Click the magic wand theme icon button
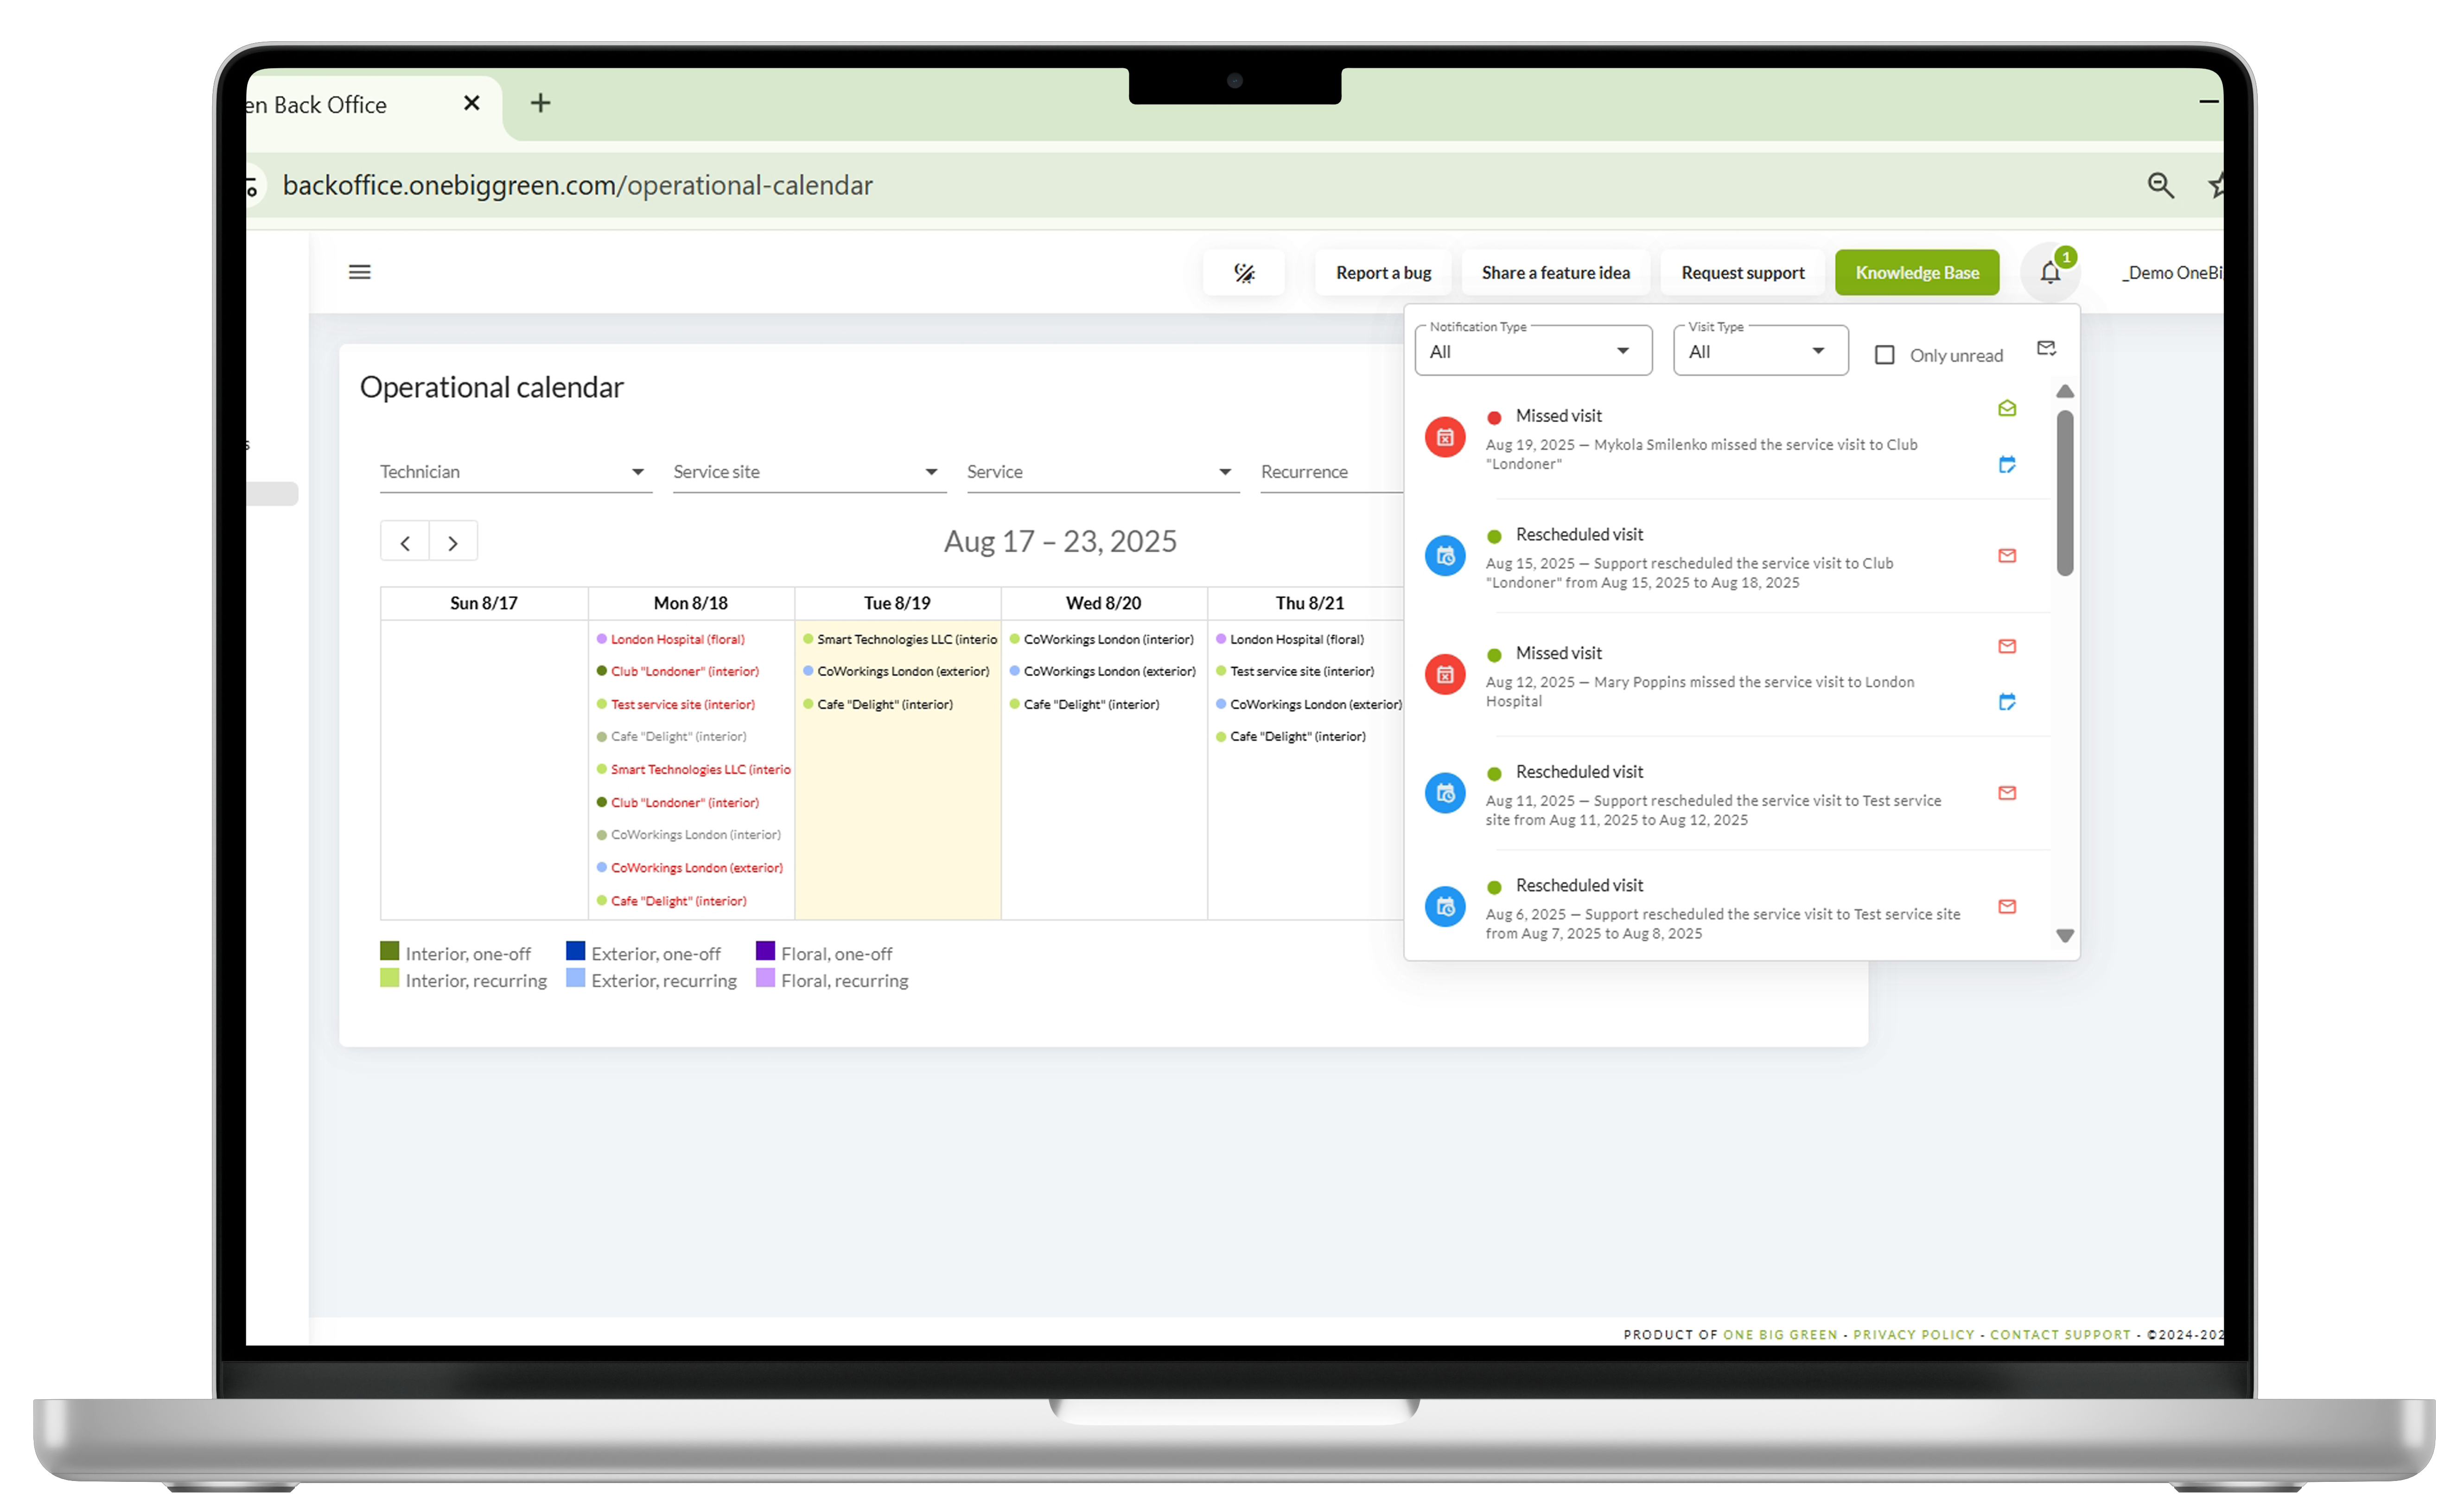 [x=1243, y=273]
